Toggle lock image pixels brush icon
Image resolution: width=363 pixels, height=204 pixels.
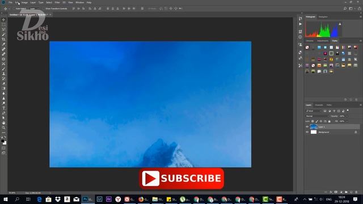pos(316,121)
